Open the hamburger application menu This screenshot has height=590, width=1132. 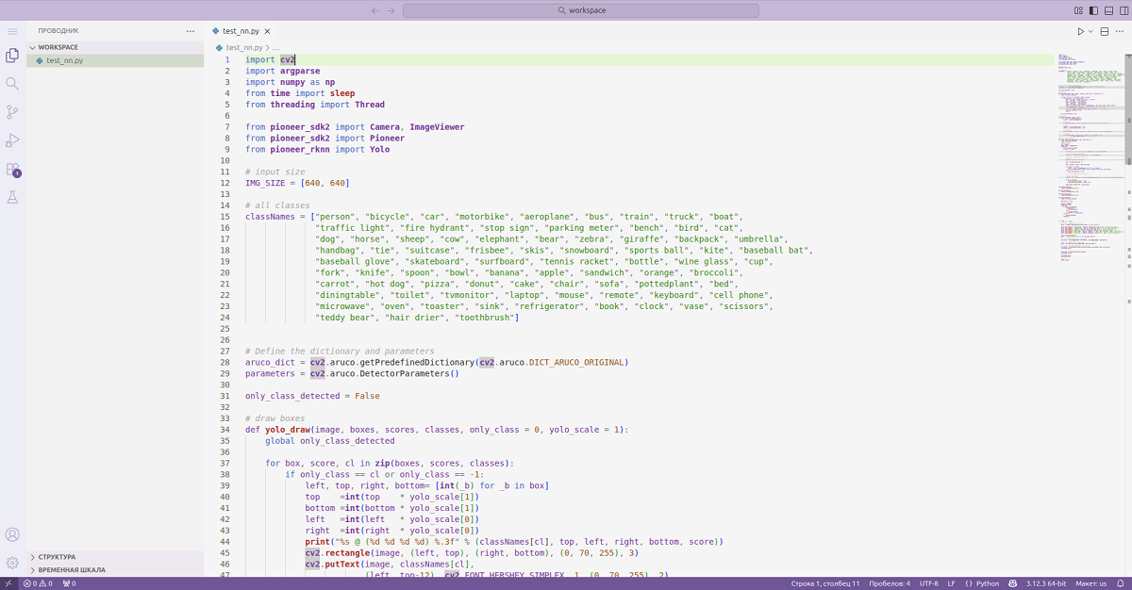click(x=12, y=31)
